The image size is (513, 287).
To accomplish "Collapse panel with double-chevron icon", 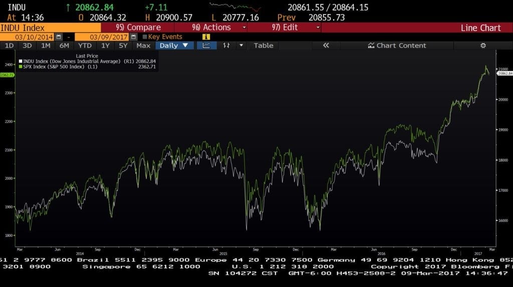I will [x=326, y=46].
